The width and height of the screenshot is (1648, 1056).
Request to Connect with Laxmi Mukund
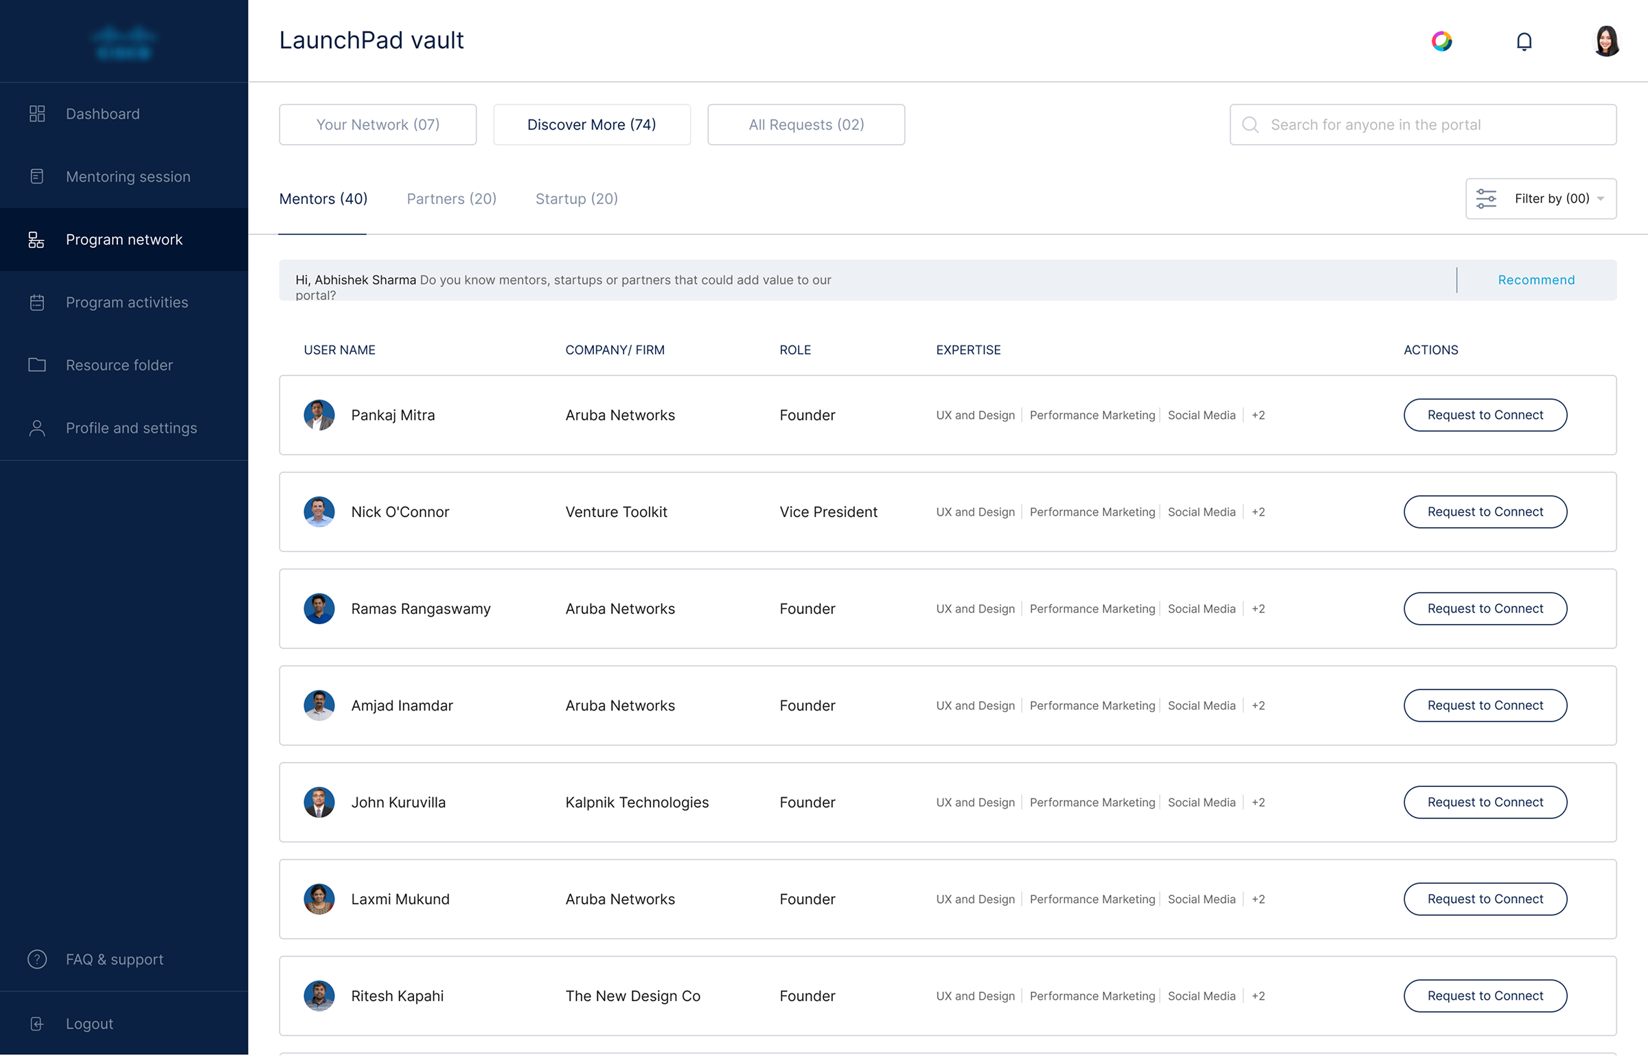[x=1485, y=899]
